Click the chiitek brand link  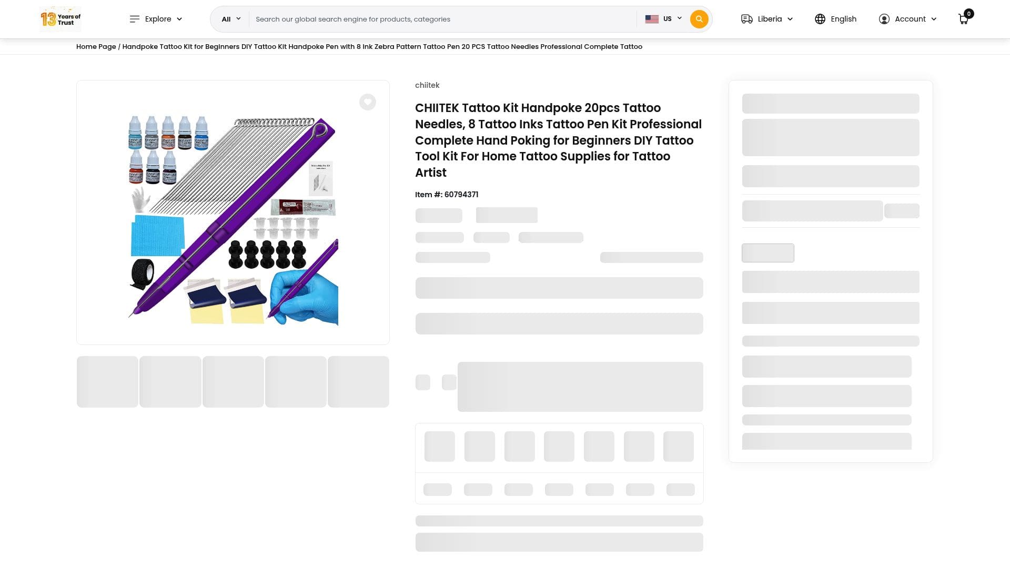point(427,85)
